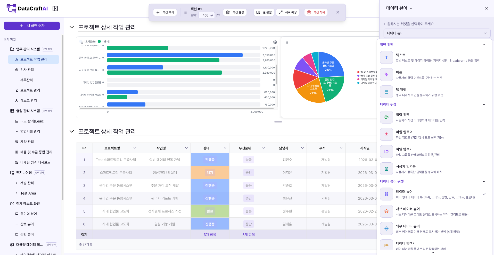Click the 섹션 추가 button
494x255 pixels.
click(x=165, y=12)
